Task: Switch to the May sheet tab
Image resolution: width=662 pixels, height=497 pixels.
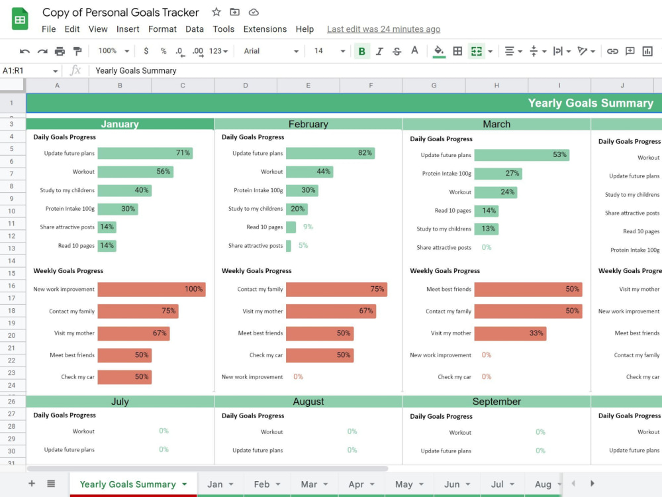Action: point(404,484)
